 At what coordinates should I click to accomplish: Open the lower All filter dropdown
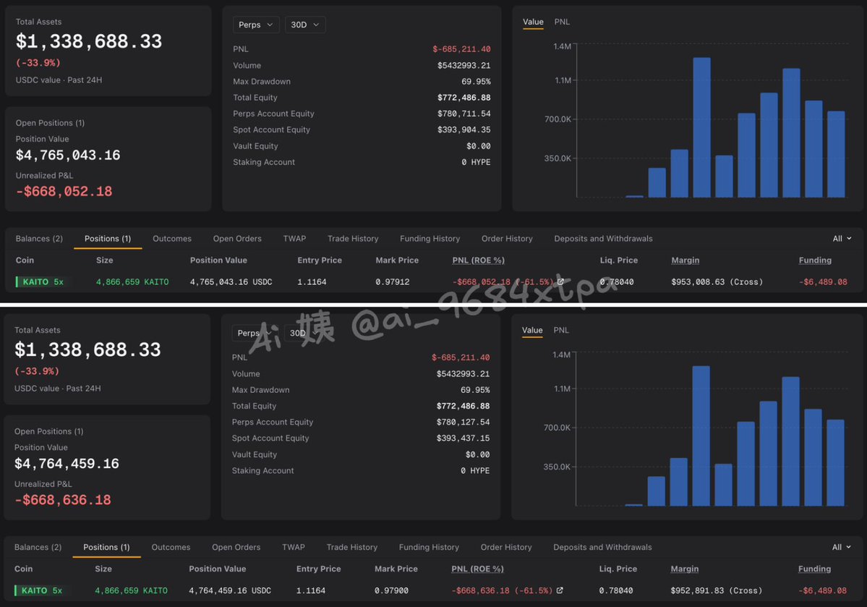point(841,547)
